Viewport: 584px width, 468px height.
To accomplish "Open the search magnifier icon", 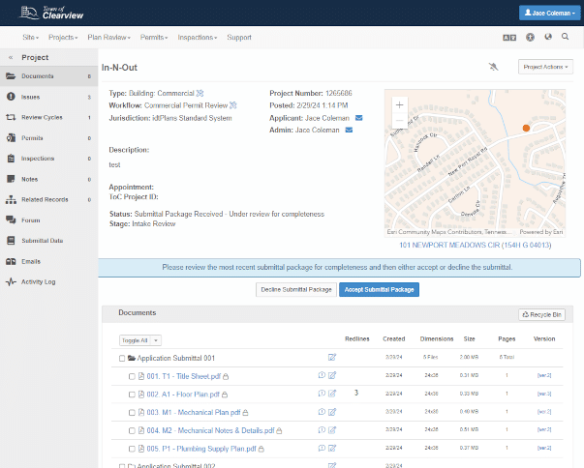I will 565,38.
